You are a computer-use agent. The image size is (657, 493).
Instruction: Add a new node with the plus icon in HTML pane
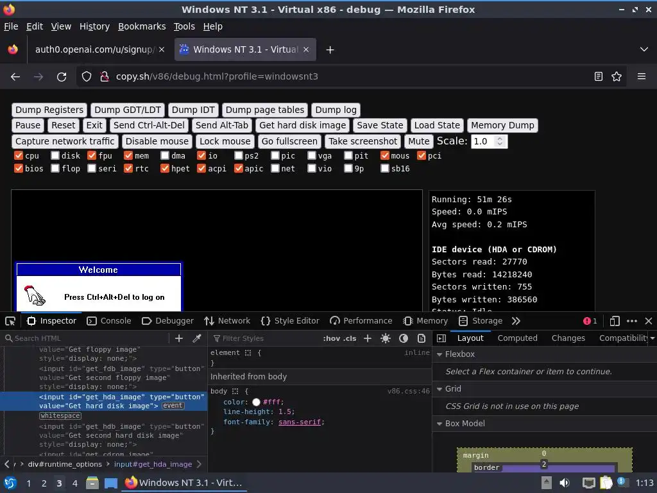(179, 338)
